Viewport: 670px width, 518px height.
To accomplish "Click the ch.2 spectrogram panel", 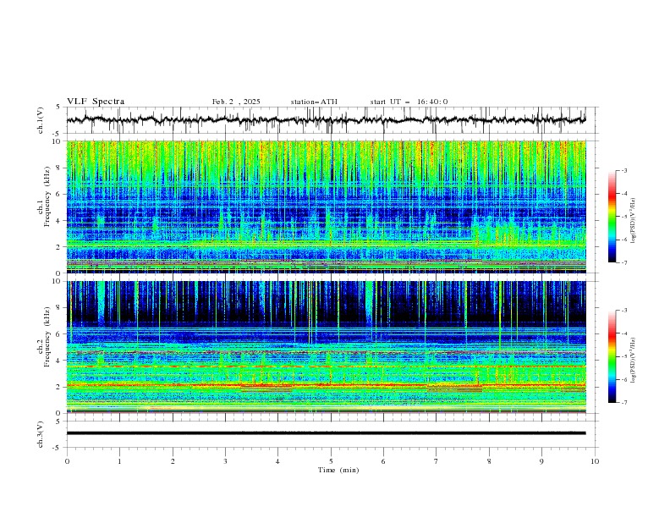I will [326, 347].
